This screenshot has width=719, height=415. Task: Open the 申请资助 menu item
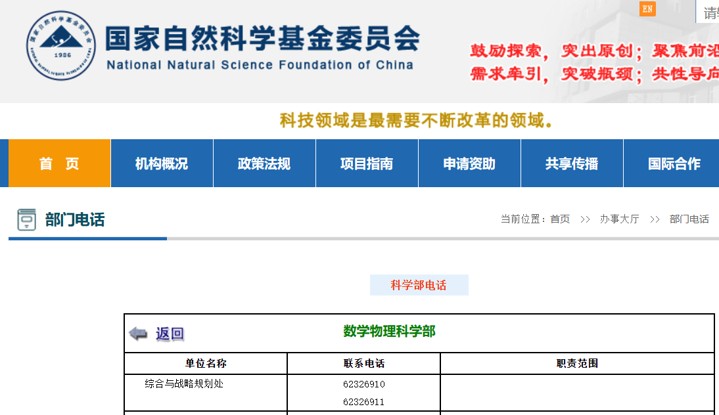click(x=469, y=163)
